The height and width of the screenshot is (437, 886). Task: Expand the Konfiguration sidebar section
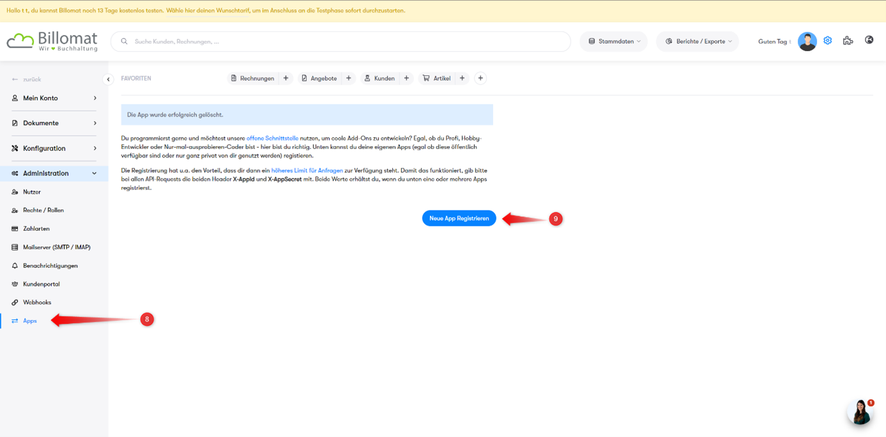(54, 148)
